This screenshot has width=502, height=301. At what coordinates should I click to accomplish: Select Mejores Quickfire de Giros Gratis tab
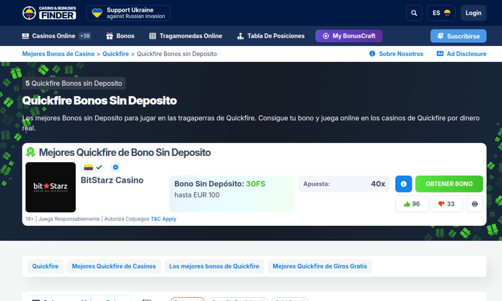(x=320, y=266)
